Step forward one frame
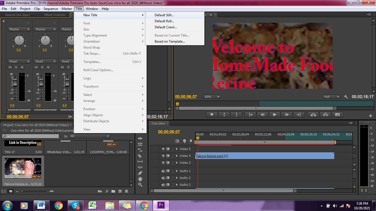The image size is (376, 211). click(x=287, y=115)
